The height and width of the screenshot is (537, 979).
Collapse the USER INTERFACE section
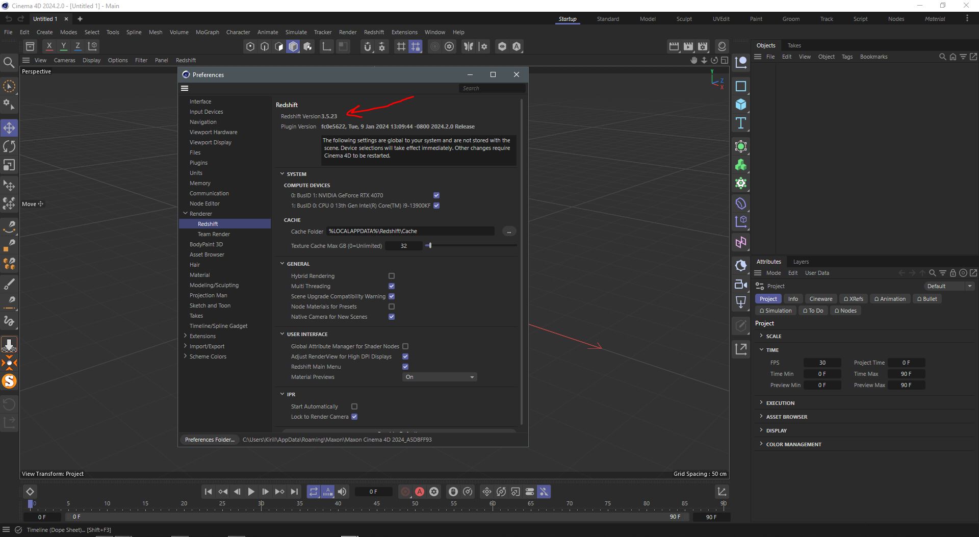(282, 334)
